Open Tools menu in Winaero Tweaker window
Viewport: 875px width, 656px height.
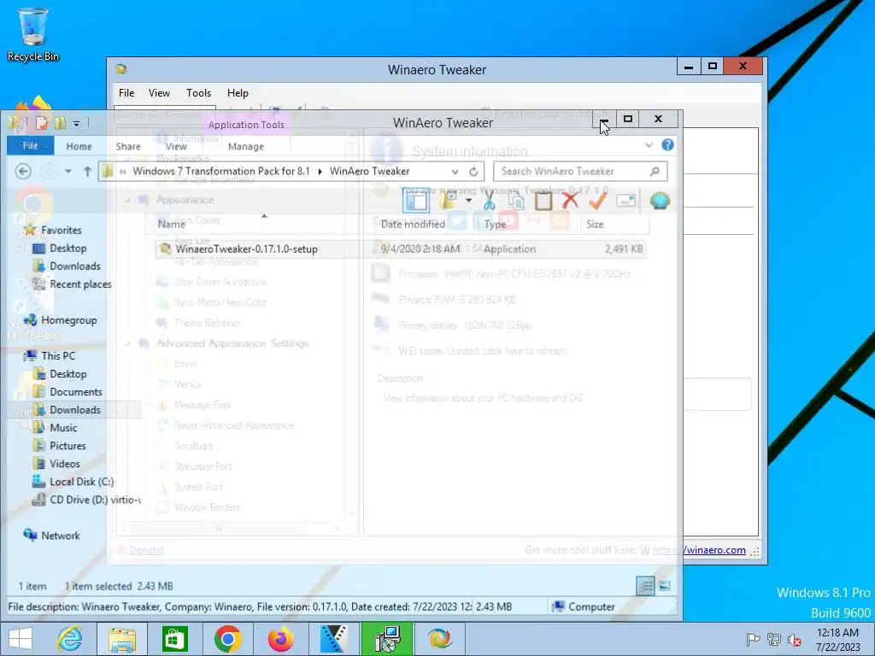(x=198, y=92)
